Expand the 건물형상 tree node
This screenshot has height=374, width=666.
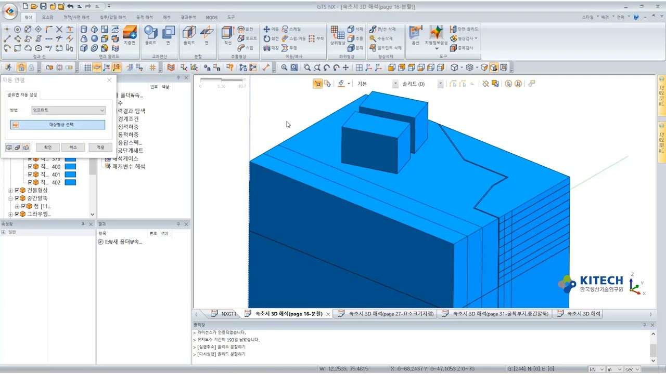(10, 191)
